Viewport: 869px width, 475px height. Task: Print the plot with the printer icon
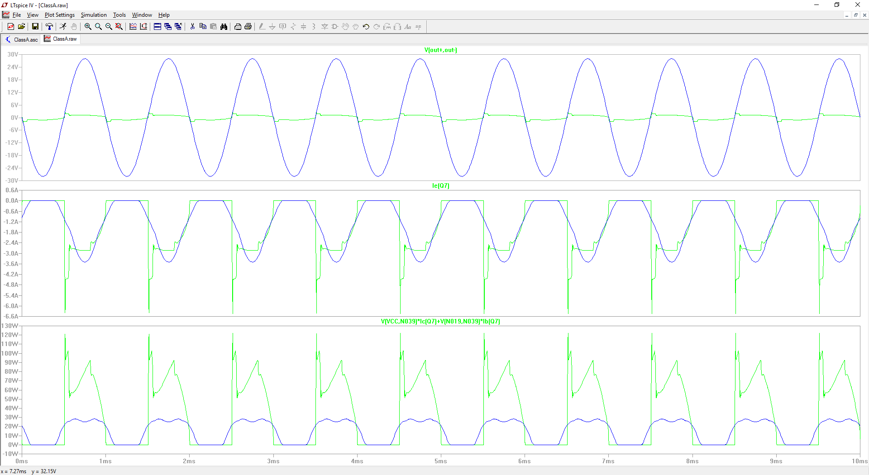(248, 27)
